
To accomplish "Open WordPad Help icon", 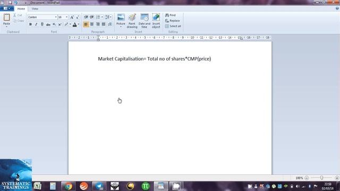I will [x=337, y=8].
